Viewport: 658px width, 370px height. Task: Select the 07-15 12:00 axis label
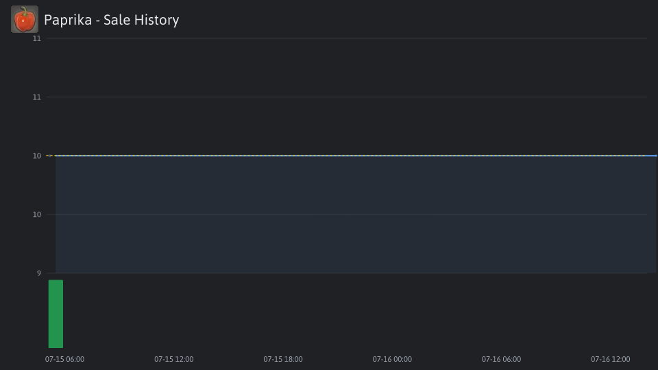173,359
